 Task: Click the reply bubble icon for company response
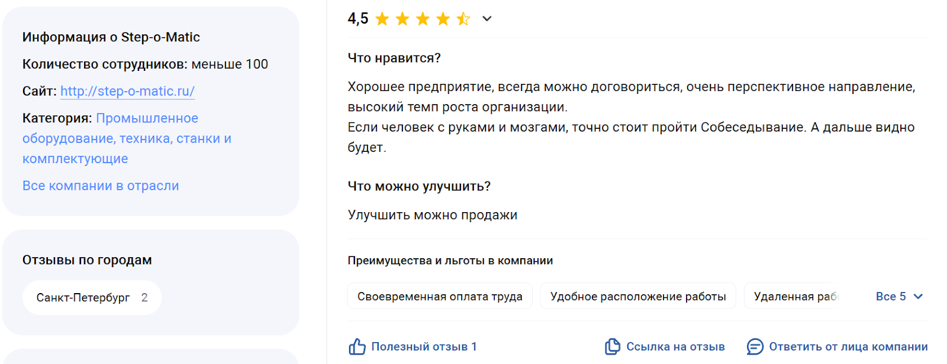(x=755, y=346)
